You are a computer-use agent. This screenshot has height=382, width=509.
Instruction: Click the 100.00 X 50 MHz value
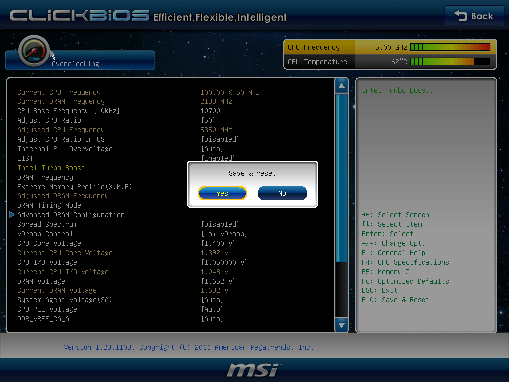click(x=230, y=92)
